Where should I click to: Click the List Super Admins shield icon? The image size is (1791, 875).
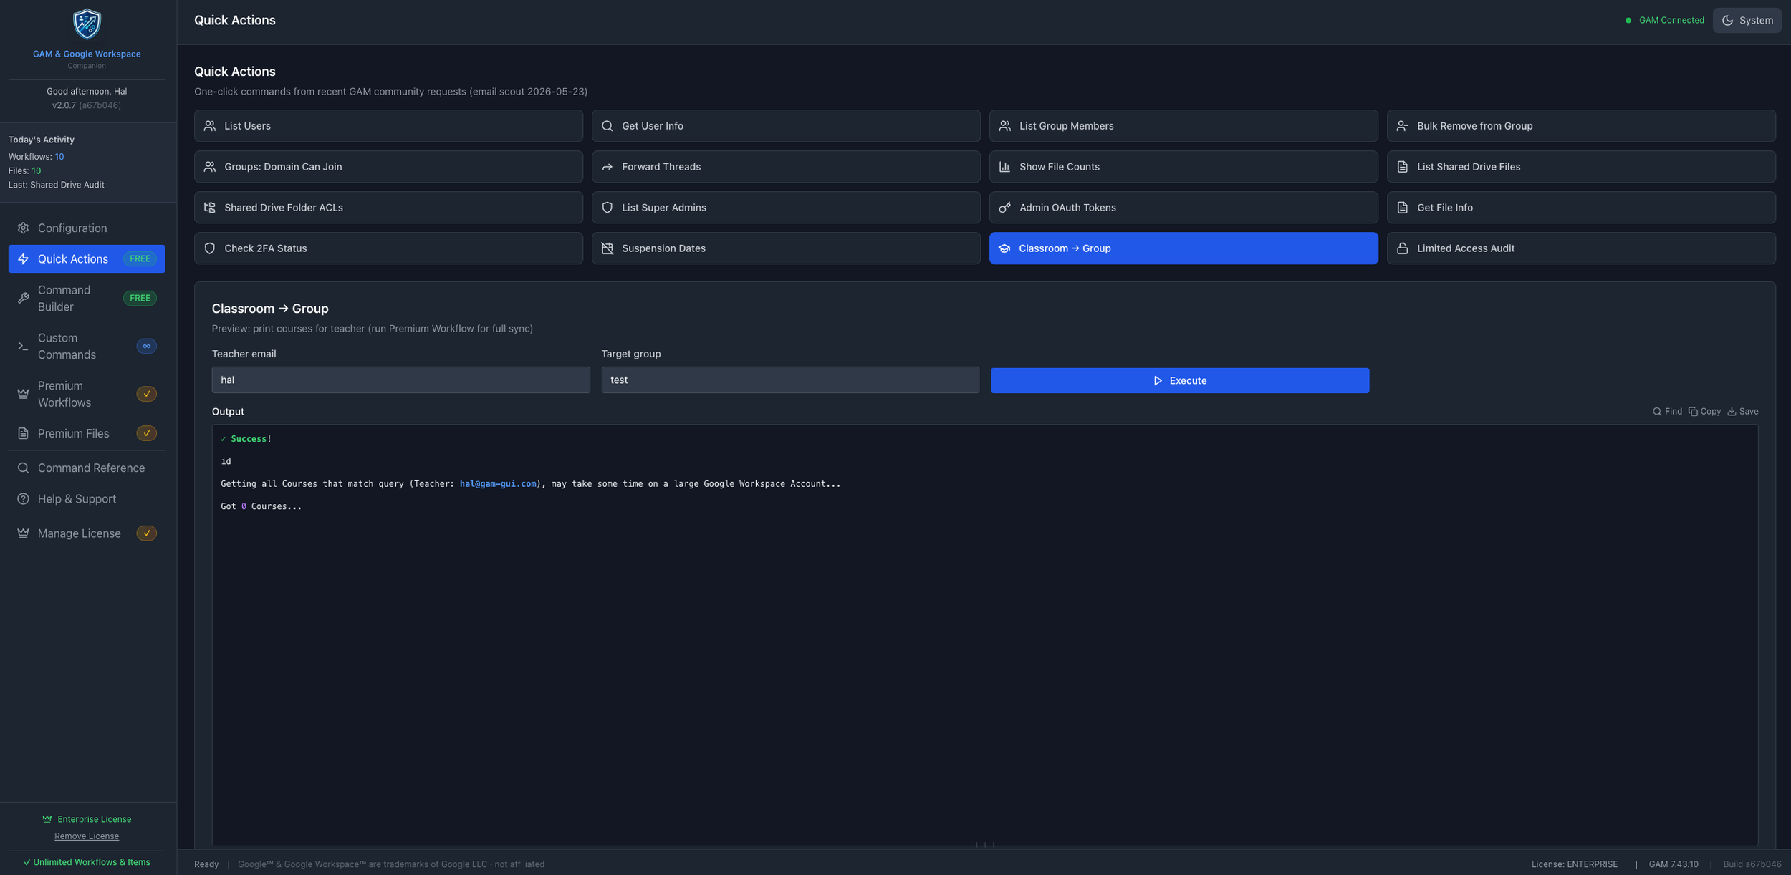point(608,208)
